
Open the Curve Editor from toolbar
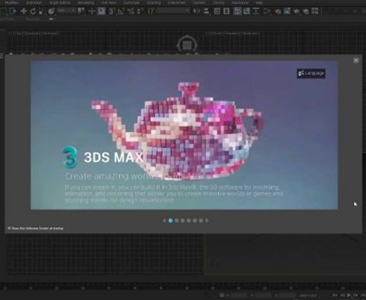pyautogui.click(x=247, y=11)
